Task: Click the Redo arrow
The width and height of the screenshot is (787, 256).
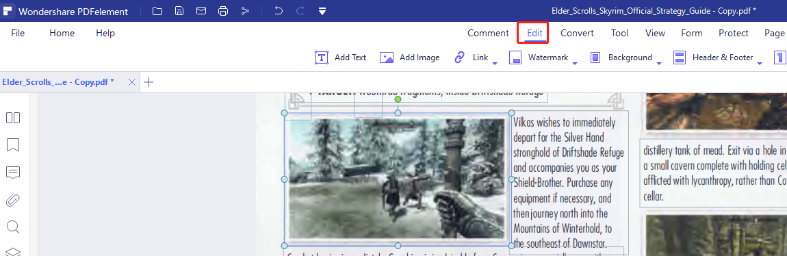Action: click(x=300, y=11)
